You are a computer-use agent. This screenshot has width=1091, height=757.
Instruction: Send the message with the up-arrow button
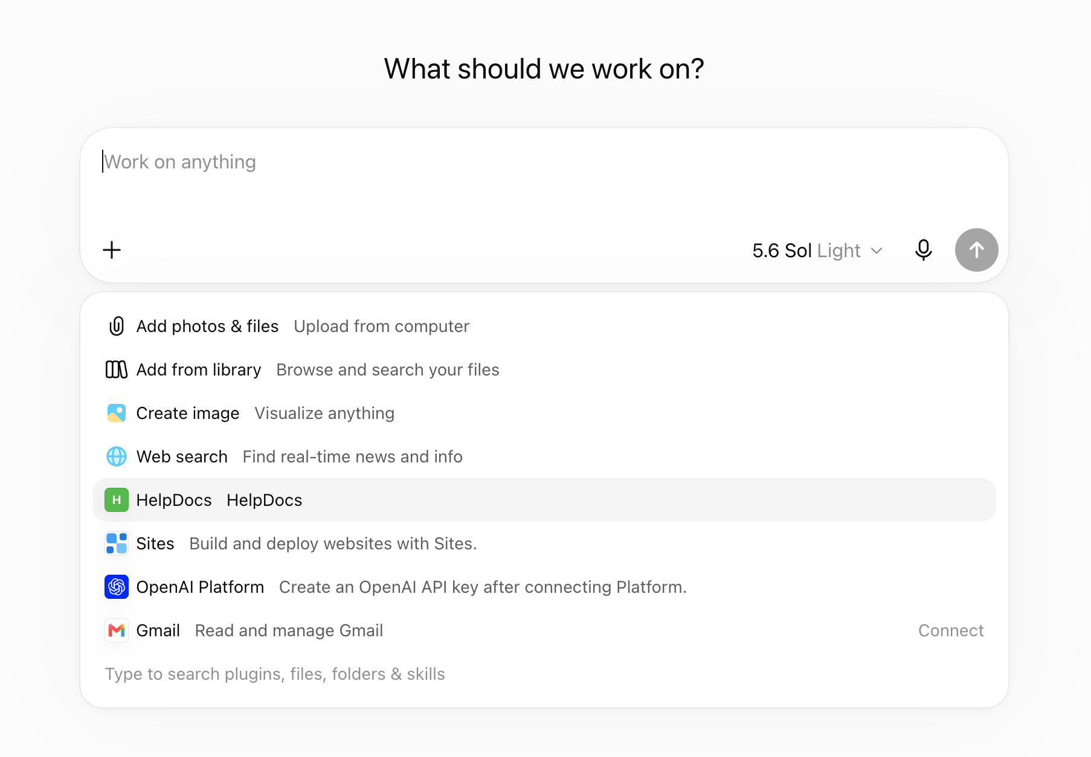pyautogui.click(x=976, y=250)
